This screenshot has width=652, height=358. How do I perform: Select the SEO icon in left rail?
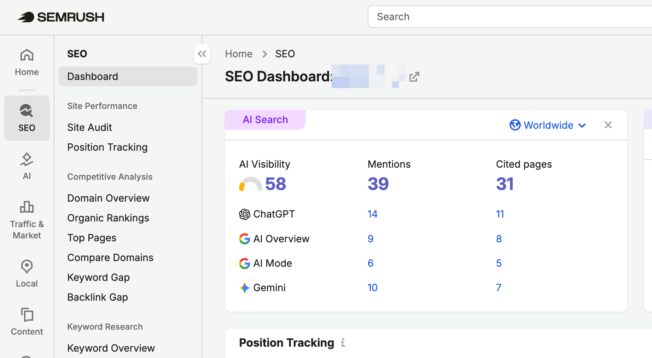(27, 118)
